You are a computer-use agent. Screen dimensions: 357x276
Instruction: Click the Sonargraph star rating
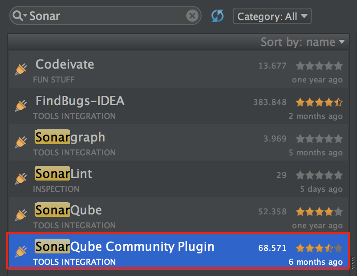coord(319,139)
